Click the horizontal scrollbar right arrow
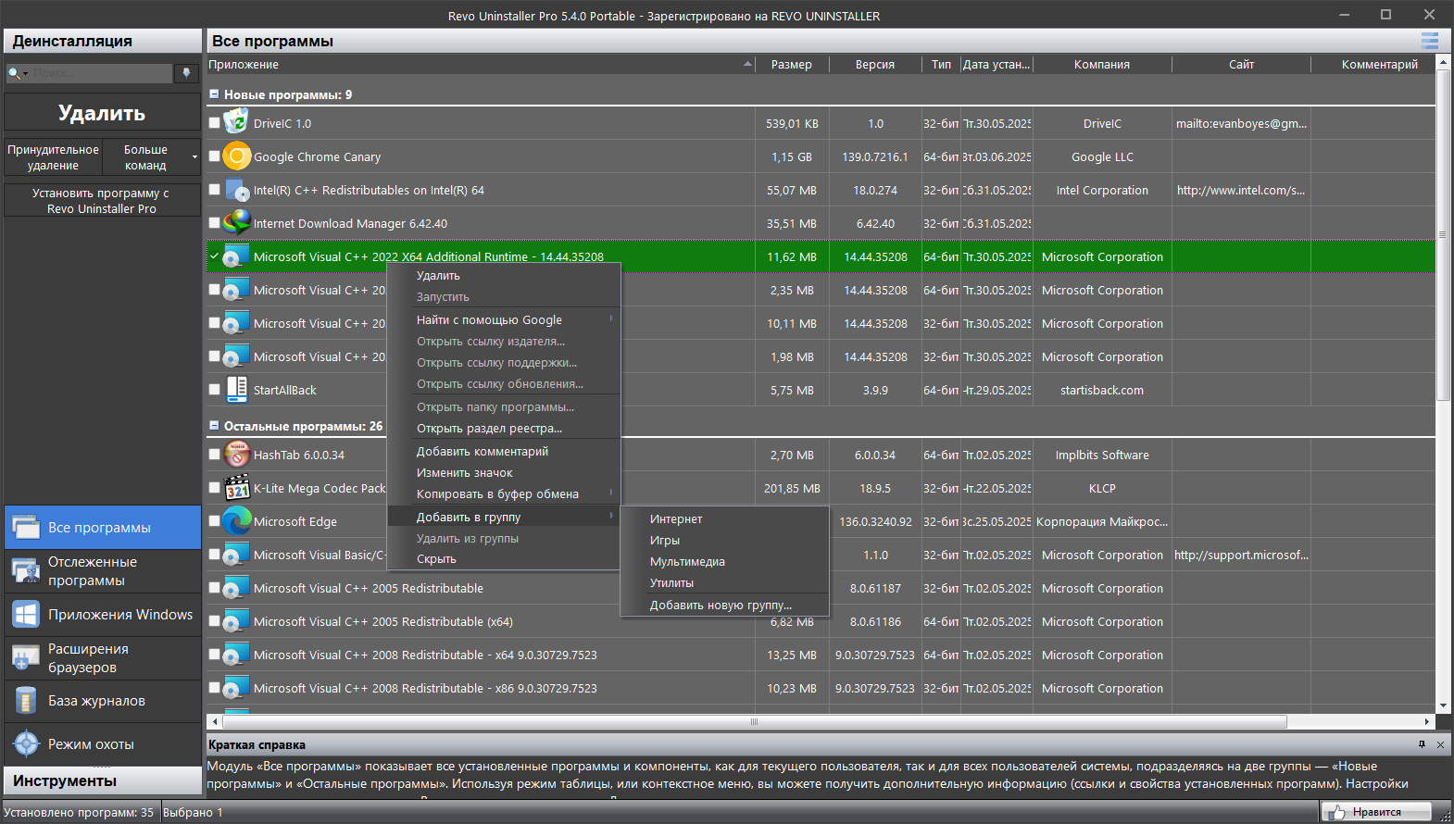The height and width of the screenshot is (824, 1454). point(1427,722)
